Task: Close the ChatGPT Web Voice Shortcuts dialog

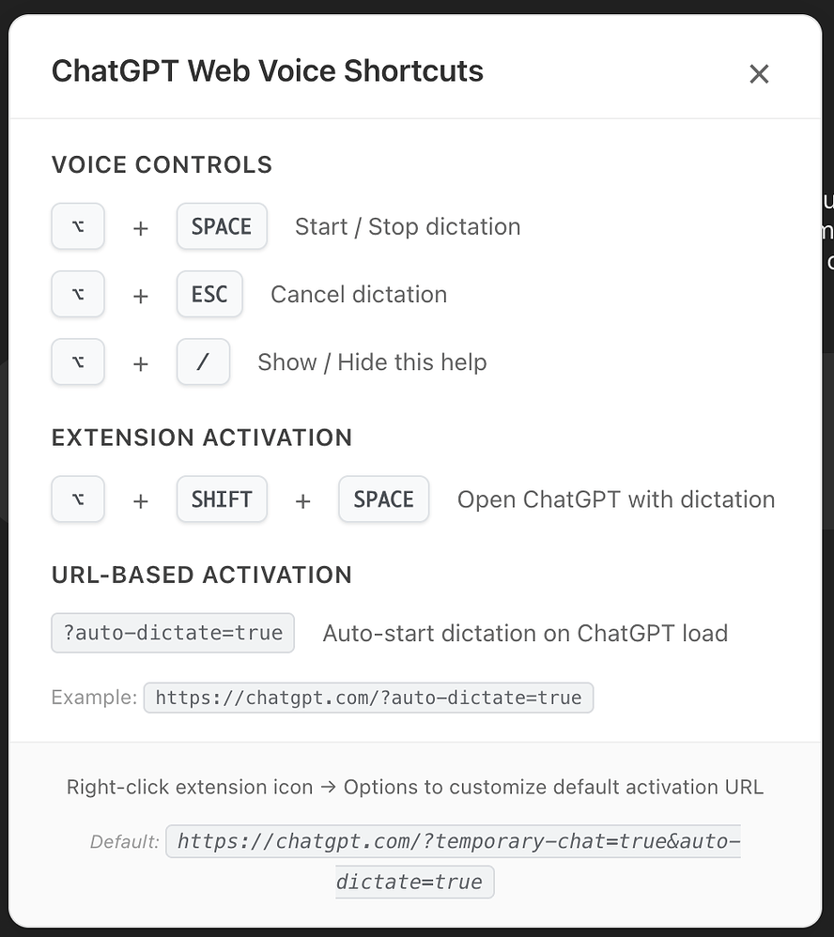Action: pyautogui.click(x=759, y=73)
